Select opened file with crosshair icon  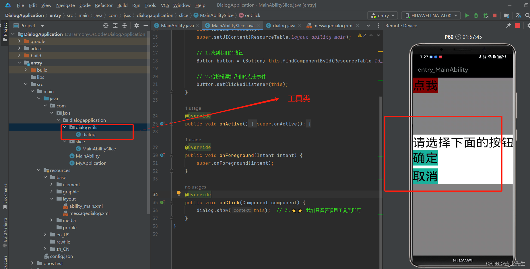[x=106, y=25]
